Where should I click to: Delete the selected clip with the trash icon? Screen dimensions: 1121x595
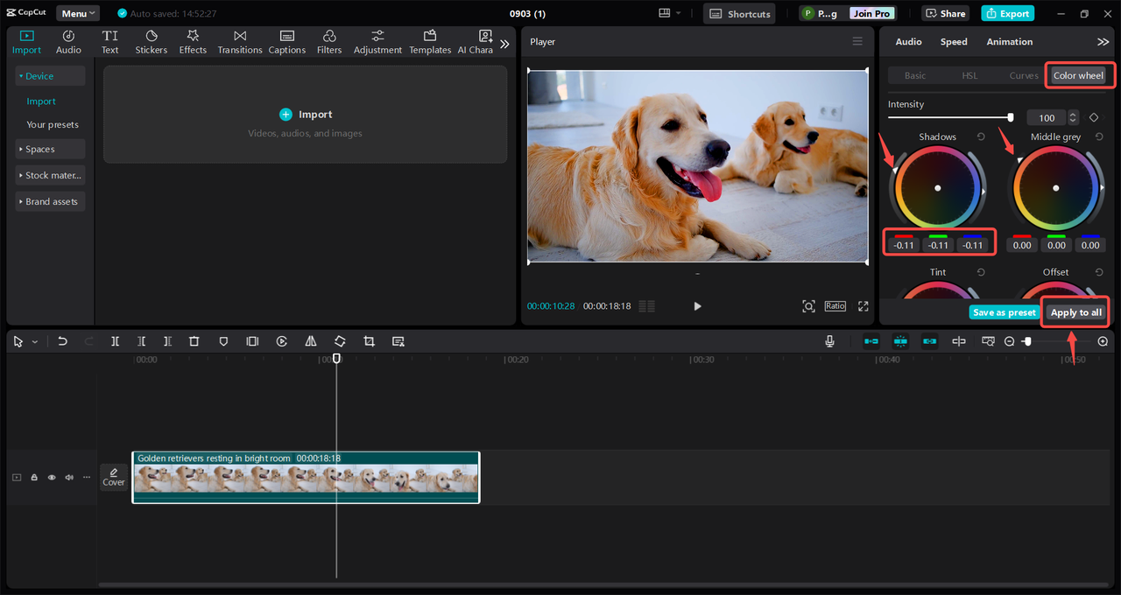click(x=194, y=341)
